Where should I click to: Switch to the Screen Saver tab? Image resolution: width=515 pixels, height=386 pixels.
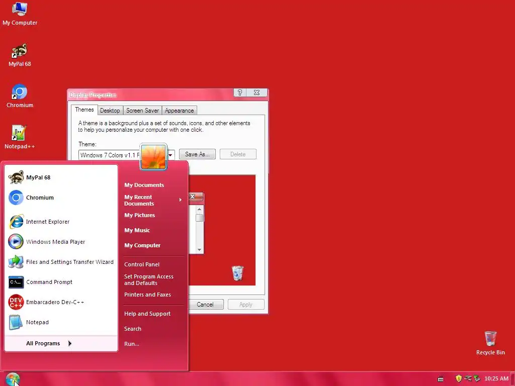click(142, 111)
